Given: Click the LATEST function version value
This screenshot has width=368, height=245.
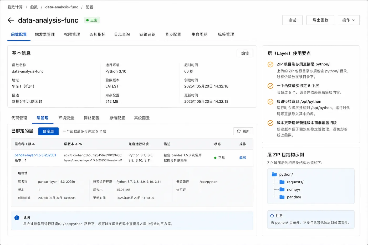Looking at the screenshot, I should click(112, 86).
